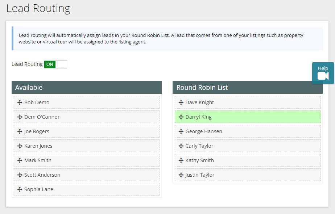Click the move icon for George Hansen

pos(181,131)
